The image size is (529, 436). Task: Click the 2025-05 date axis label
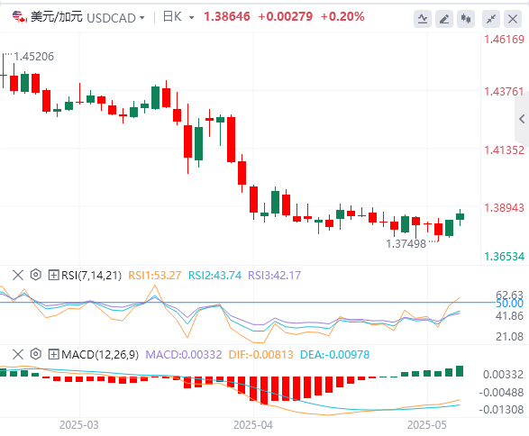pyautogui.click(x=427, y=425)
